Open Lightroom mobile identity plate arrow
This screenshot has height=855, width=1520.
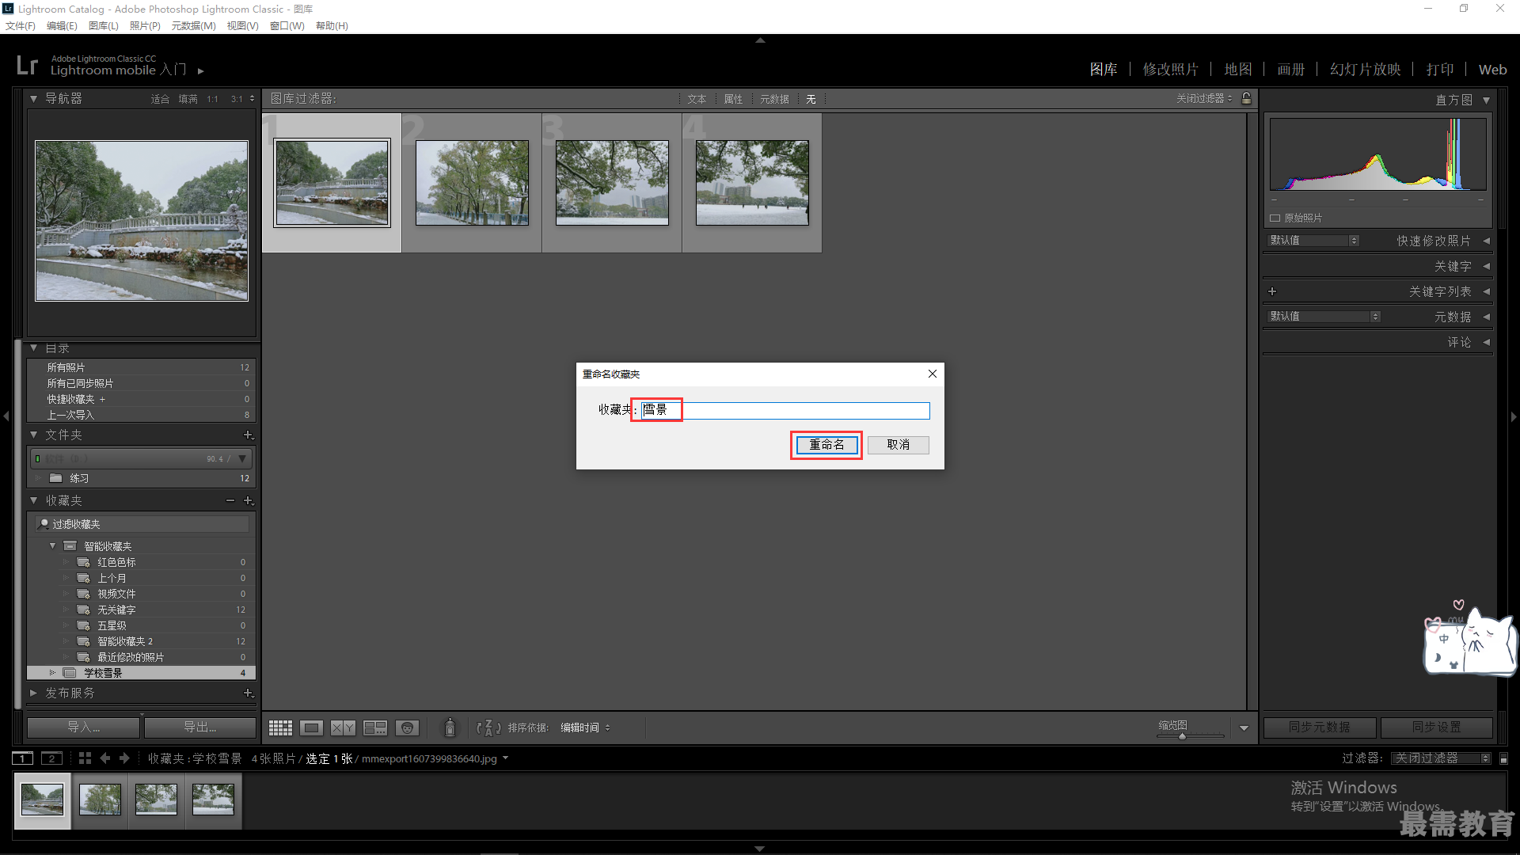[201, 71]
